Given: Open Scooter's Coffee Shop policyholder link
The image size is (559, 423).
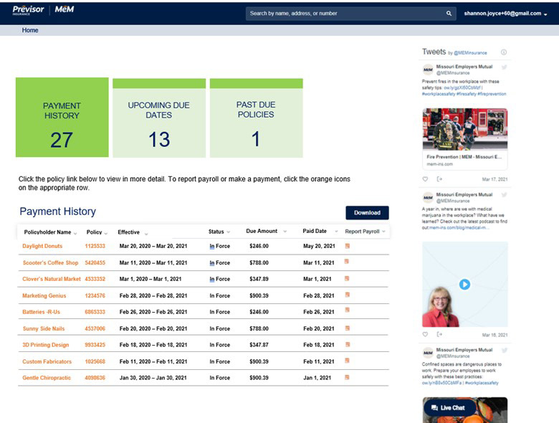Looking at the screenshot, I should (50, 263).
